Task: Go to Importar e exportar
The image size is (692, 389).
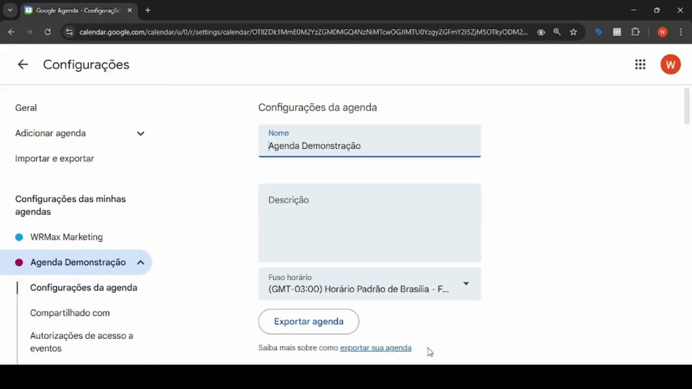Action: point(55,158)
